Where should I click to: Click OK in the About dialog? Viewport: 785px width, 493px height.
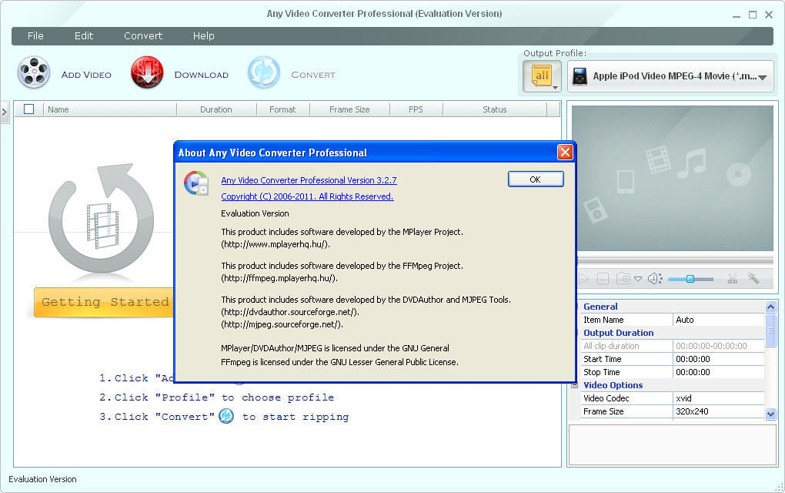tap(536, 179)
